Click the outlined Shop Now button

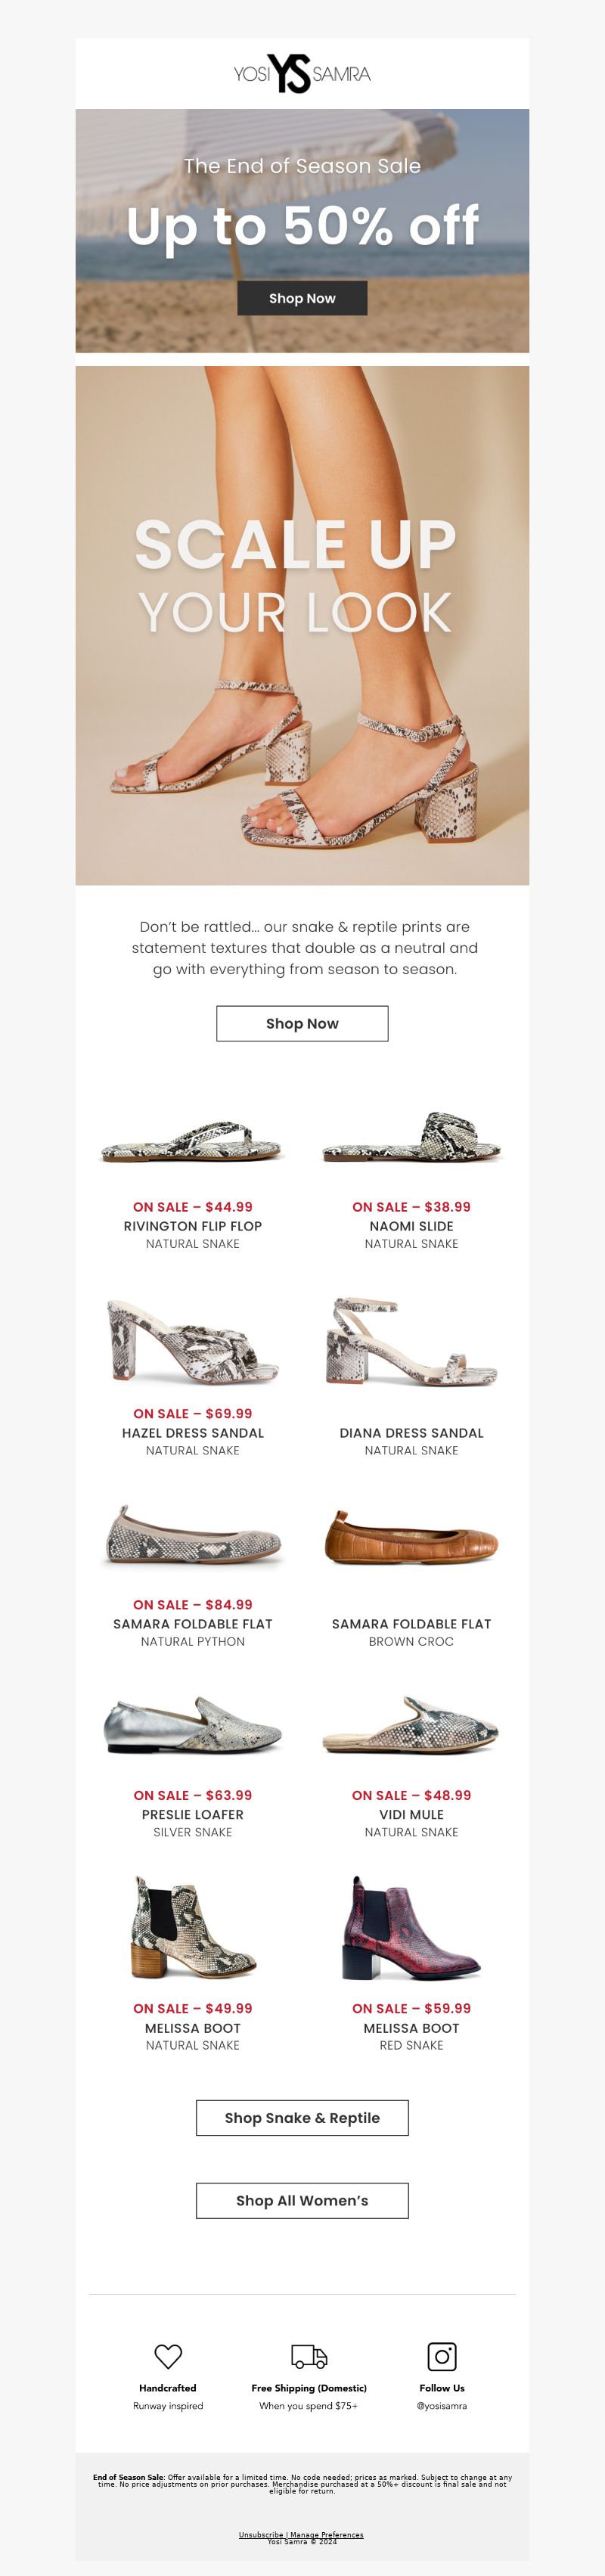pos(302,1023)
